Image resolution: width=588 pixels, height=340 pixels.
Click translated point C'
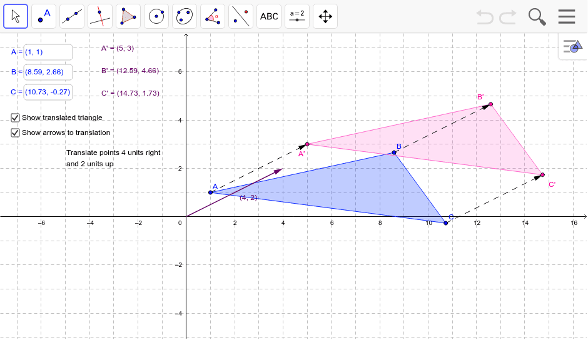click(x=542, y=174)
